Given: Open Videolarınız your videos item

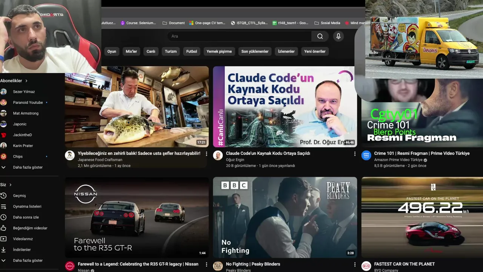Looking at the screenshot, I should coord(23,239).
